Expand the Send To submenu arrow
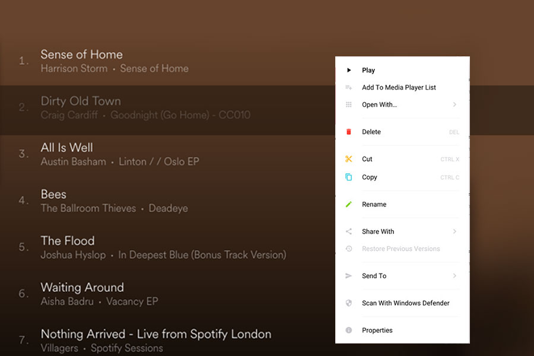Image resolution: width=534 pixels, height=356 pixels. coord(454,276)
